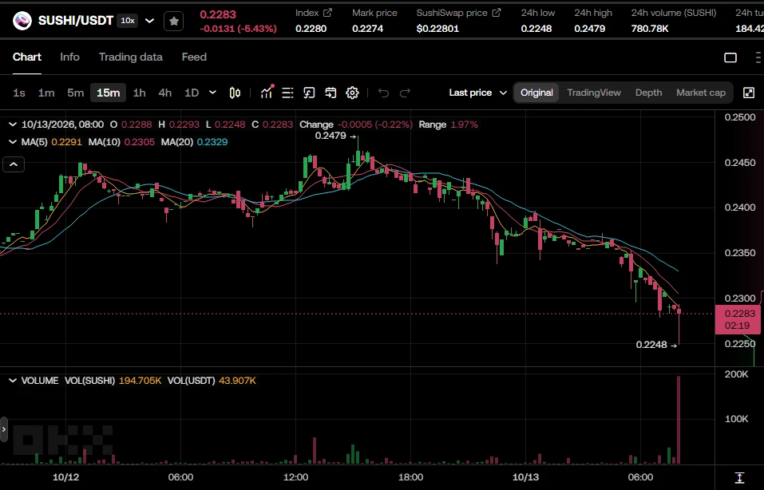Open candlestick chart type selector
Screen dimensions: 764x490
(235, 93)
